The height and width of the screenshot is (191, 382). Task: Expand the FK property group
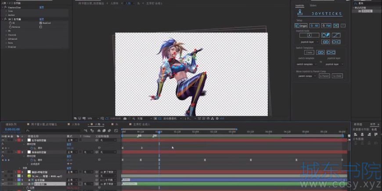[x=6, y=31]
